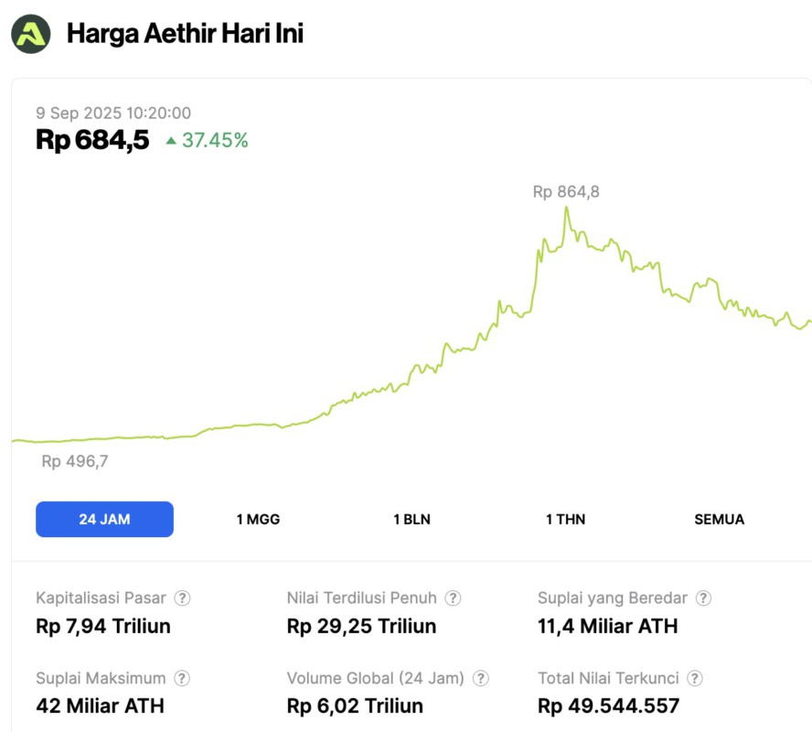Open info icon for Total Nilai Terkunci
The height and width of the screenshot is (732, 812).
695,679
